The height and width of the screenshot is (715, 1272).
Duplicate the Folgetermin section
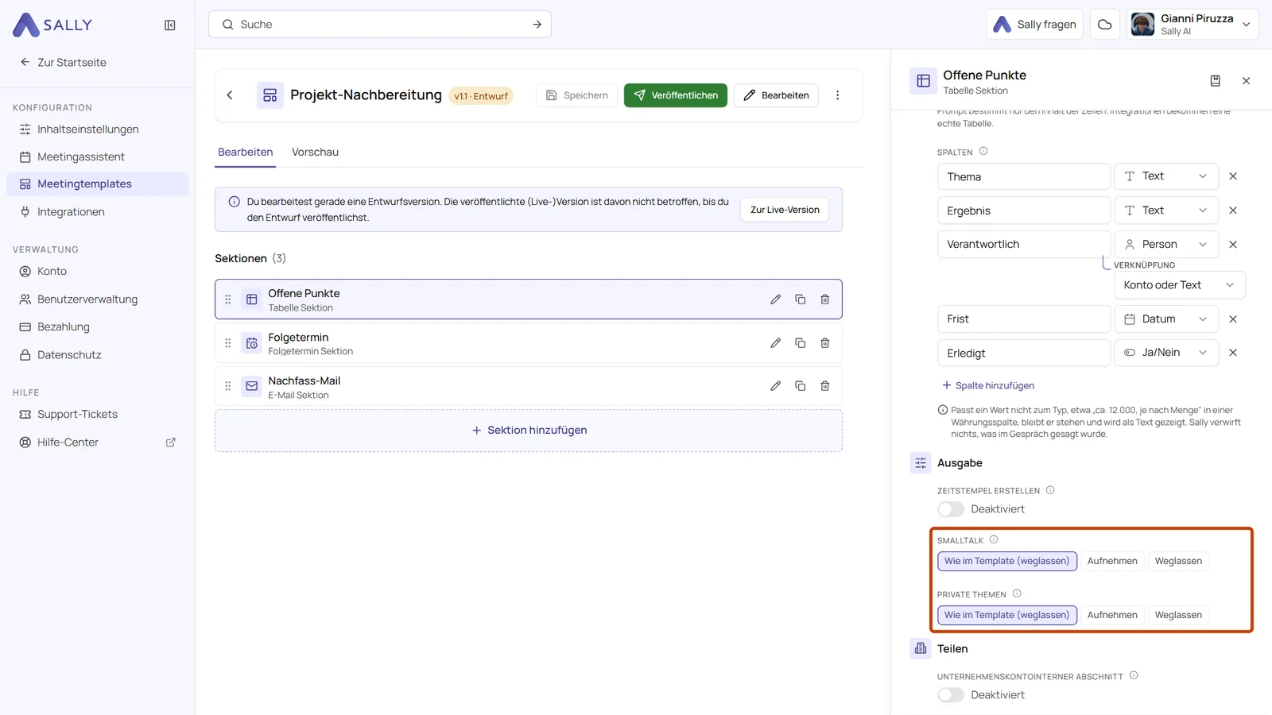800,343
